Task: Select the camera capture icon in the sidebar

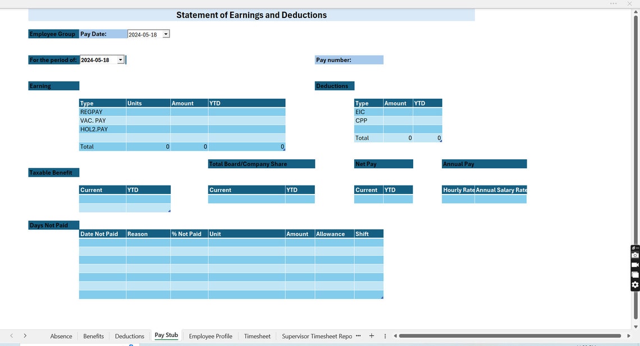Action: 635,255
